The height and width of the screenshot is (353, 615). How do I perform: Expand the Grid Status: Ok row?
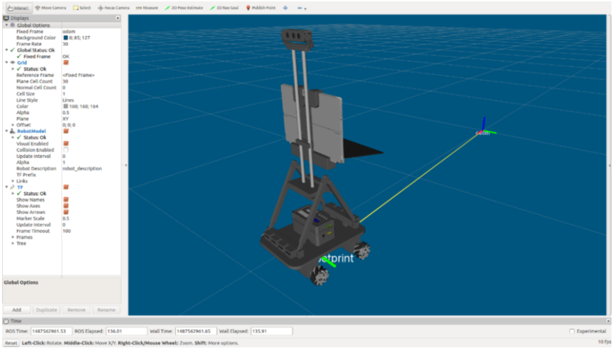[x=13, y=69]
